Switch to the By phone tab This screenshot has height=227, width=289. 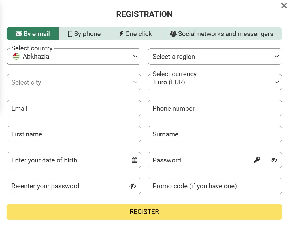click(x=84, y=34)
